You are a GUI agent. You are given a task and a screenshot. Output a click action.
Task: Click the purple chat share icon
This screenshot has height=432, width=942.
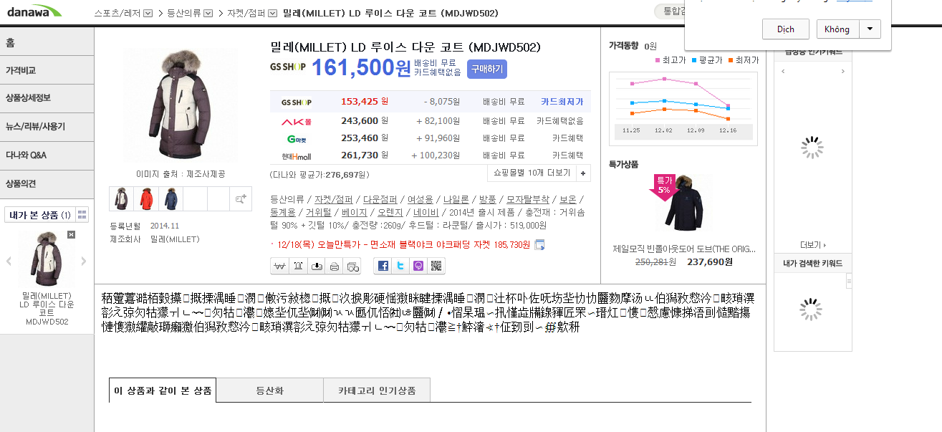point(419,266)
